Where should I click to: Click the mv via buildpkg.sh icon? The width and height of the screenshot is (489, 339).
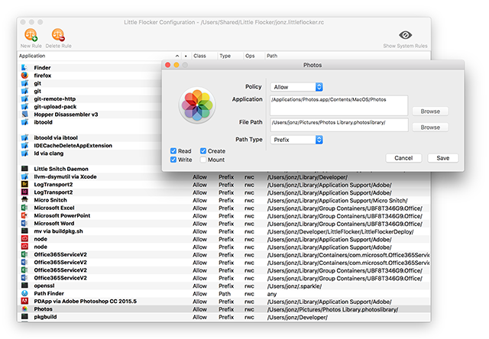pos(24,231)
